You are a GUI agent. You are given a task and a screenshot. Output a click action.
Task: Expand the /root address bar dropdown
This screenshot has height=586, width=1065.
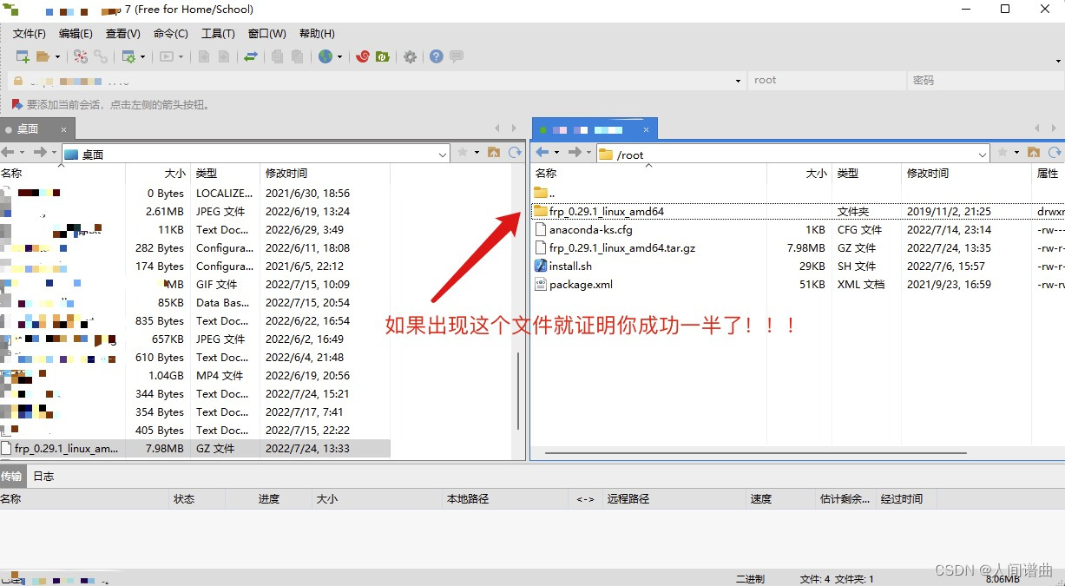tap(982, 154)
